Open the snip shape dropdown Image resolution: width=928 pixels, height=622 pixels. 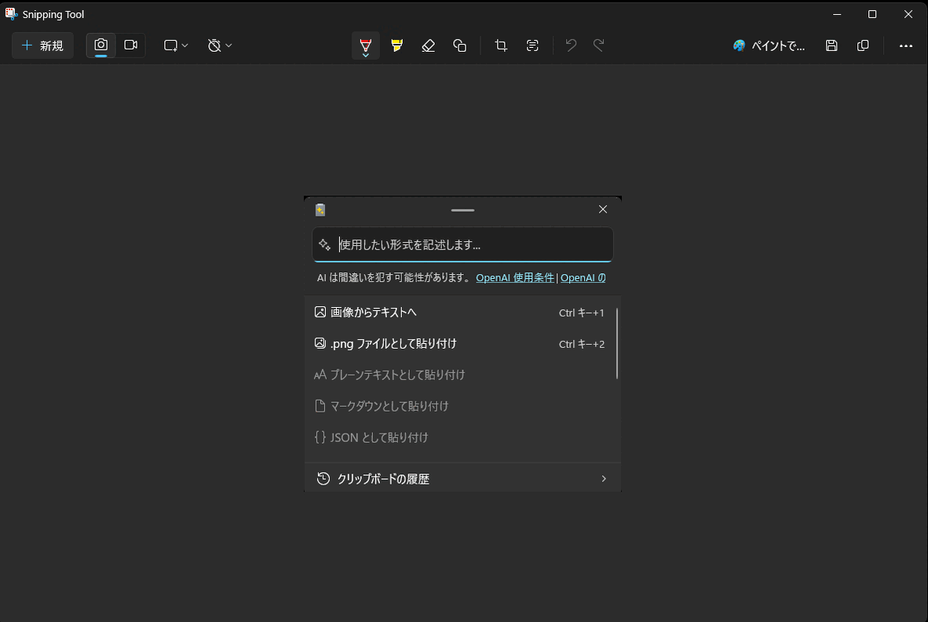pyautogui.click(x=174, y=45)
